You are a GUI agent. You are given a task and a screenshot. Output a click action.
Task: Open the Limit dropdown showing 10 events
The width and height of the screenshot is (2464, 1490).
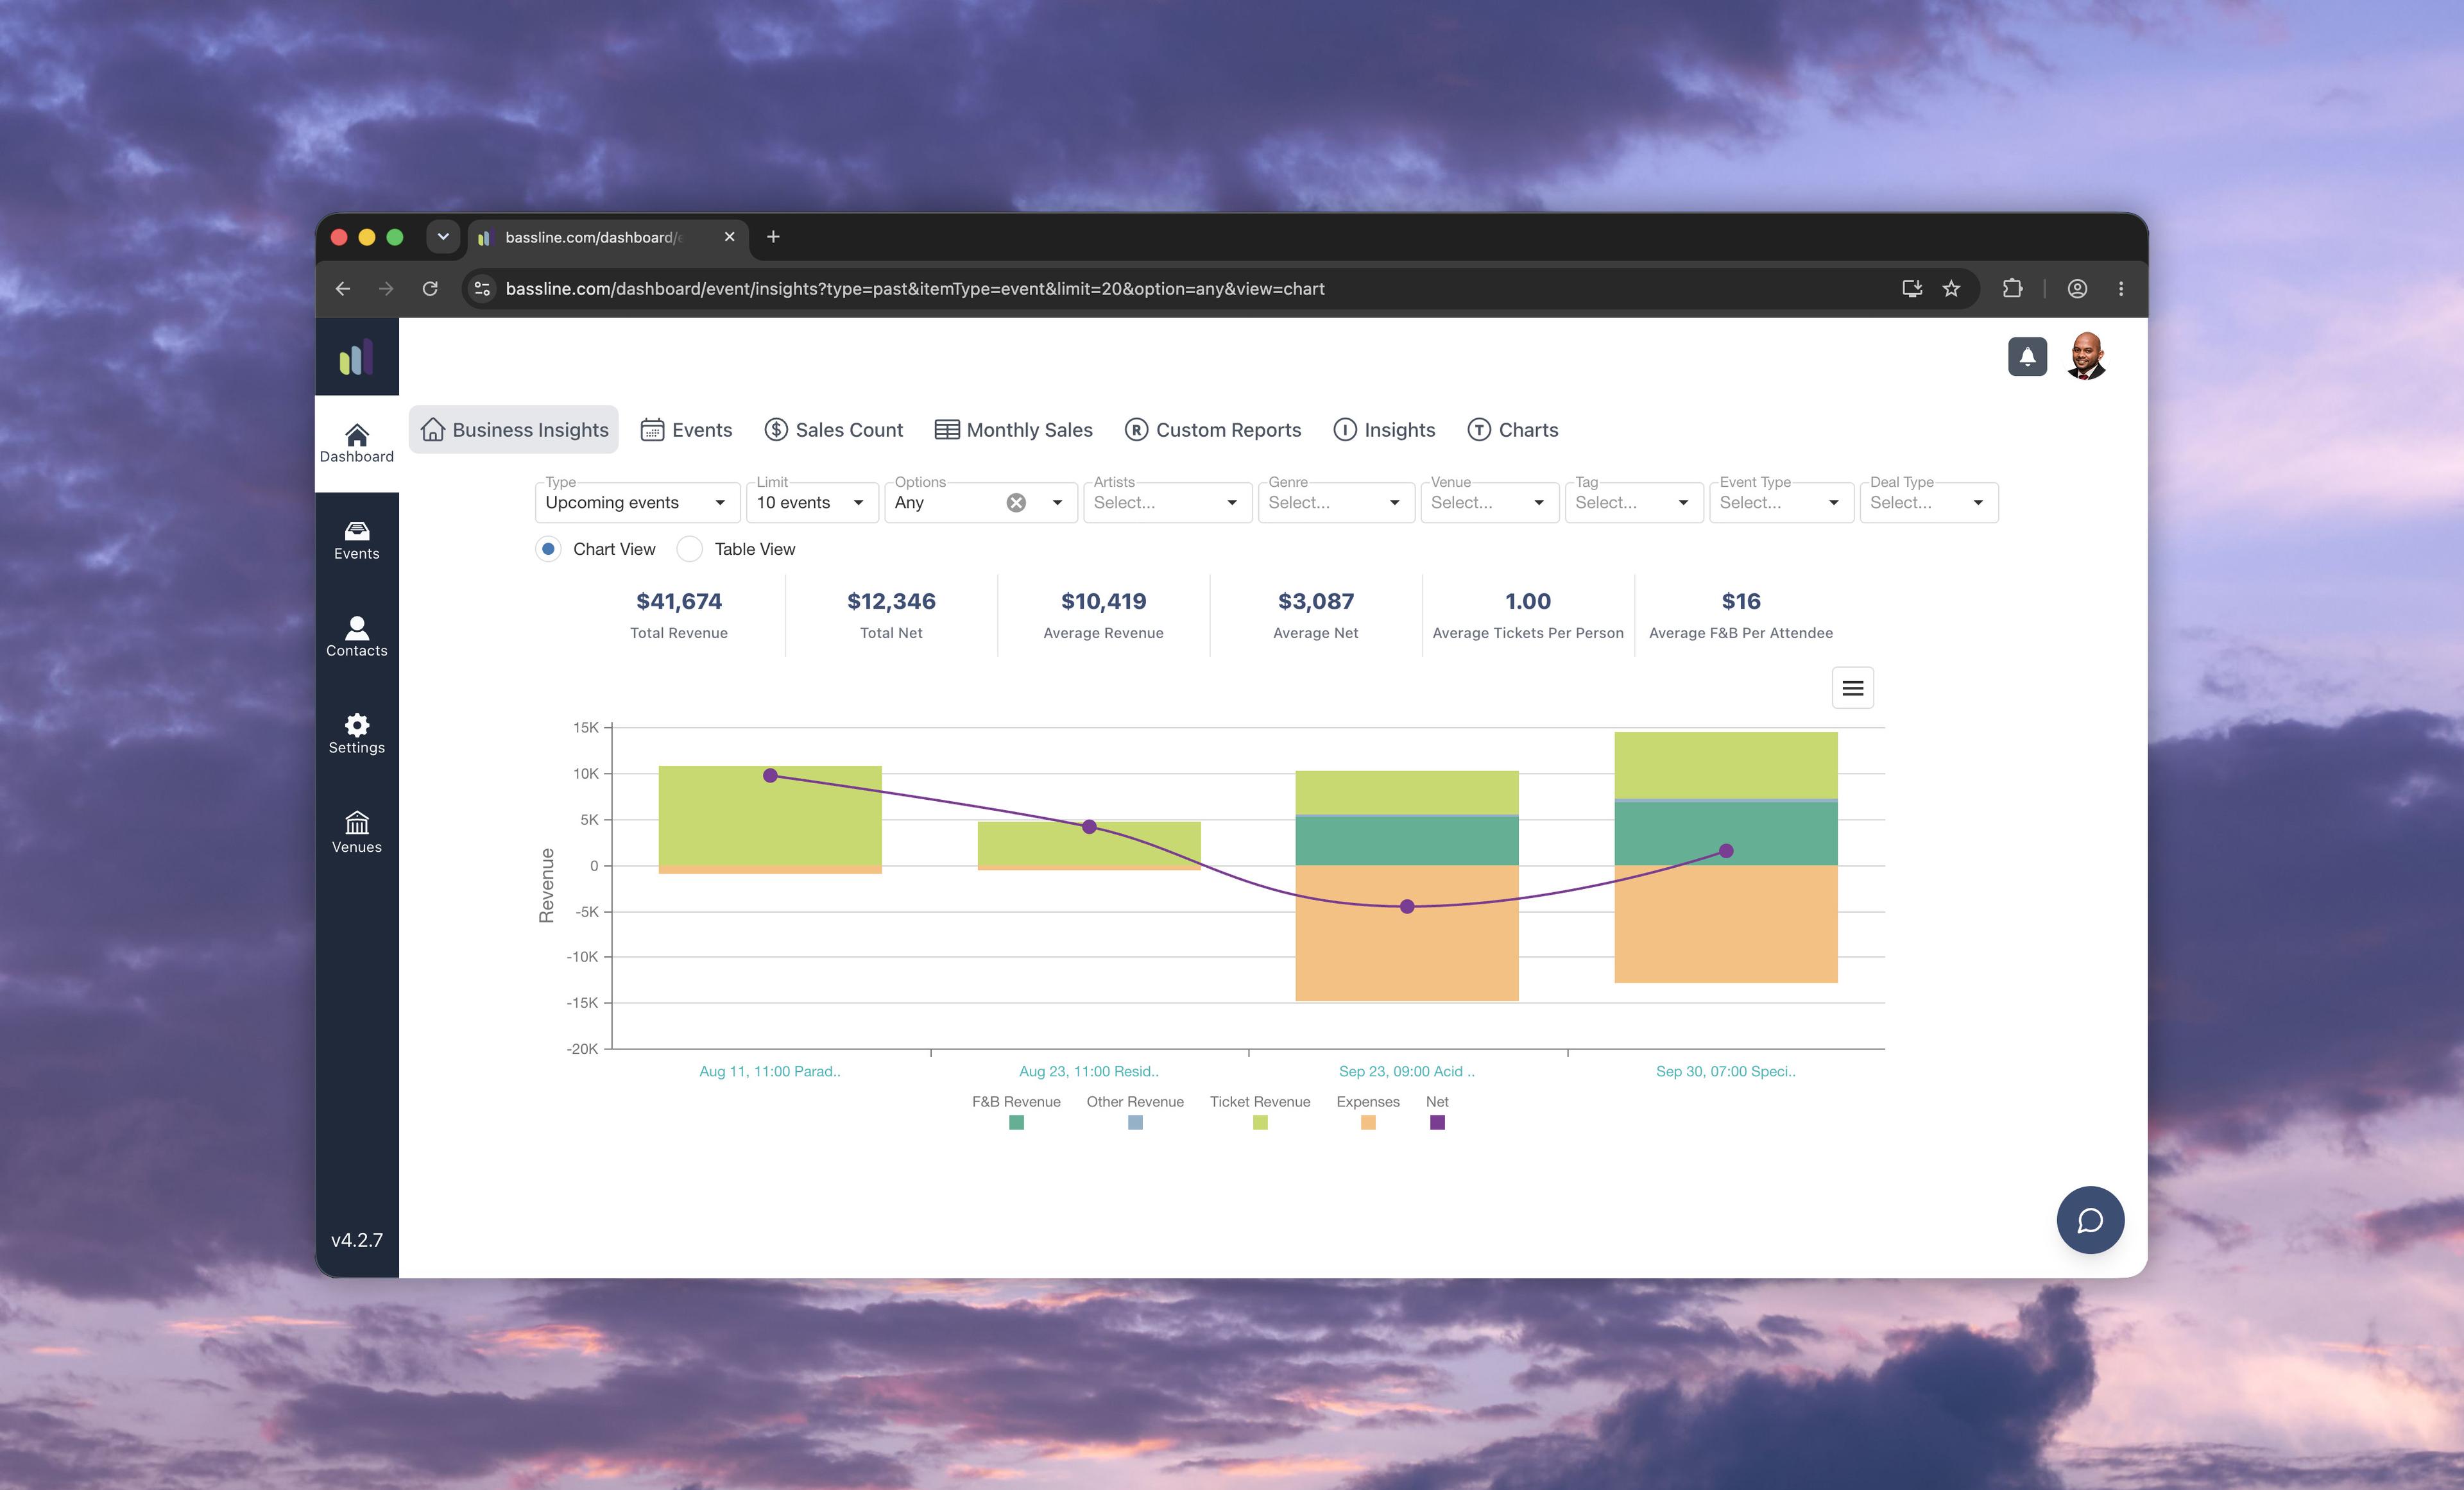pos(812,503)
